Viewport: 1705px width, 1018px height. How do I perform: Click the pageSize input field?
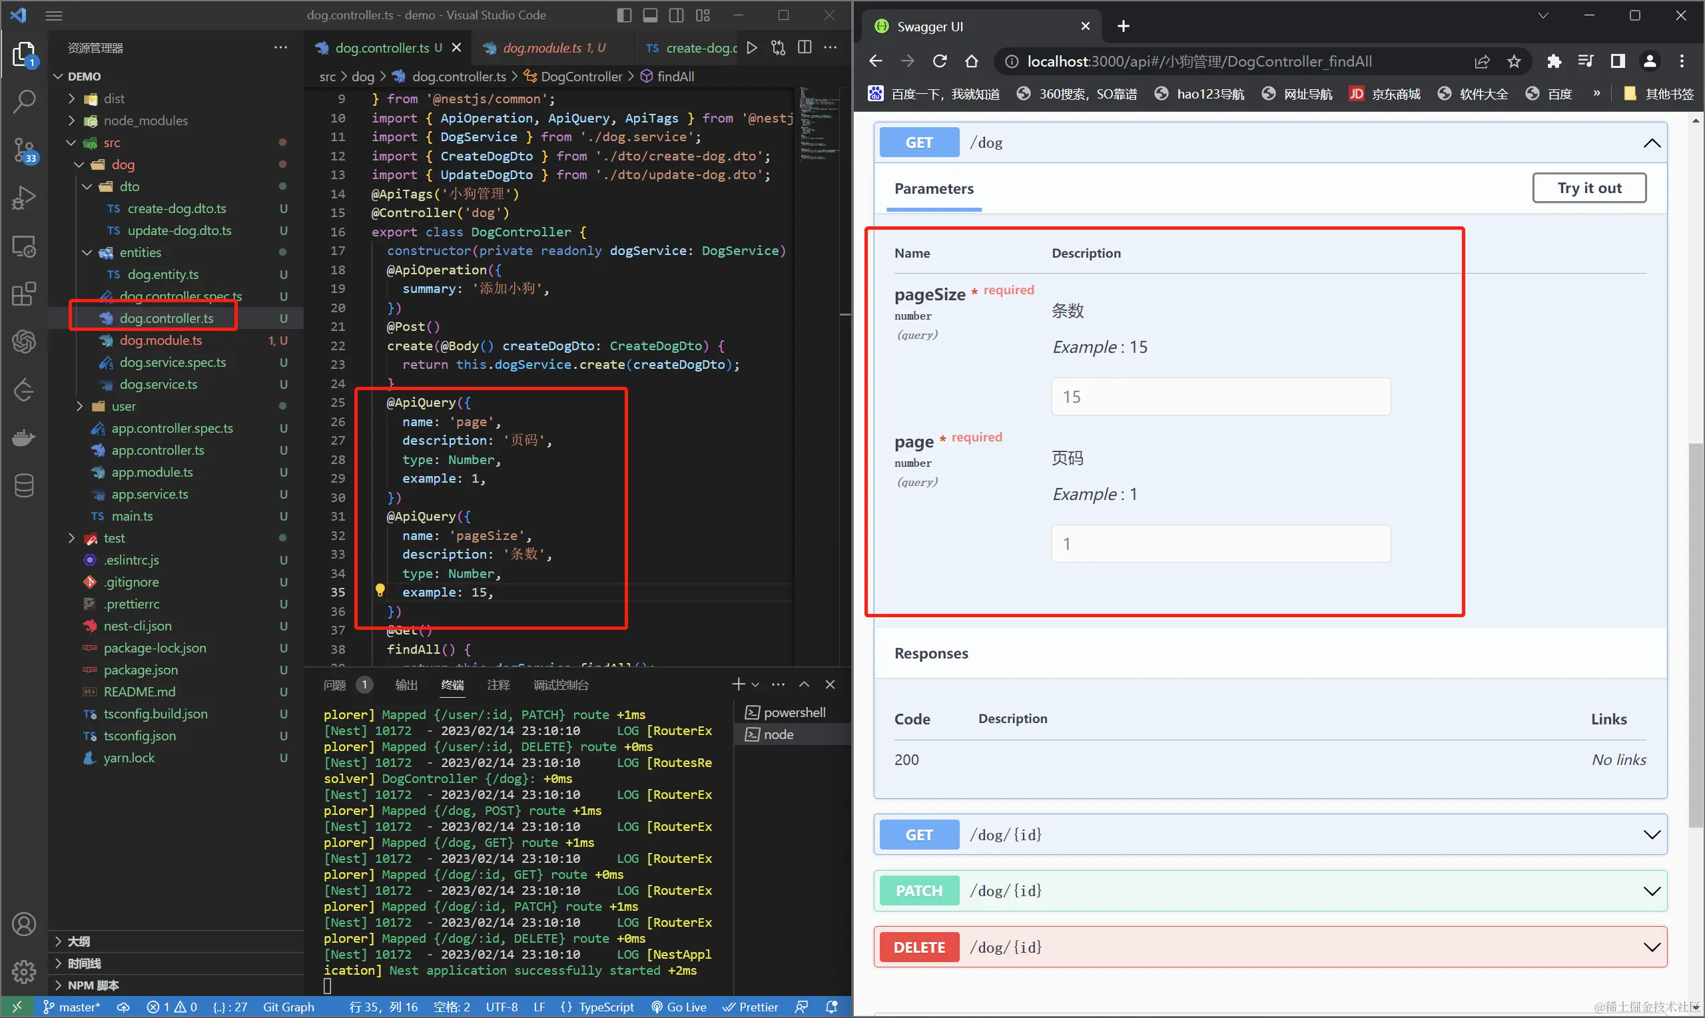[1220, 397]
